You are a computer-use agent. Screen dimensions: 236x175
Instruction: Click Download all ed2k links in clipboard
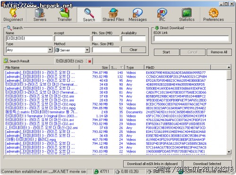pyautogui.click(x=152, y=164)
